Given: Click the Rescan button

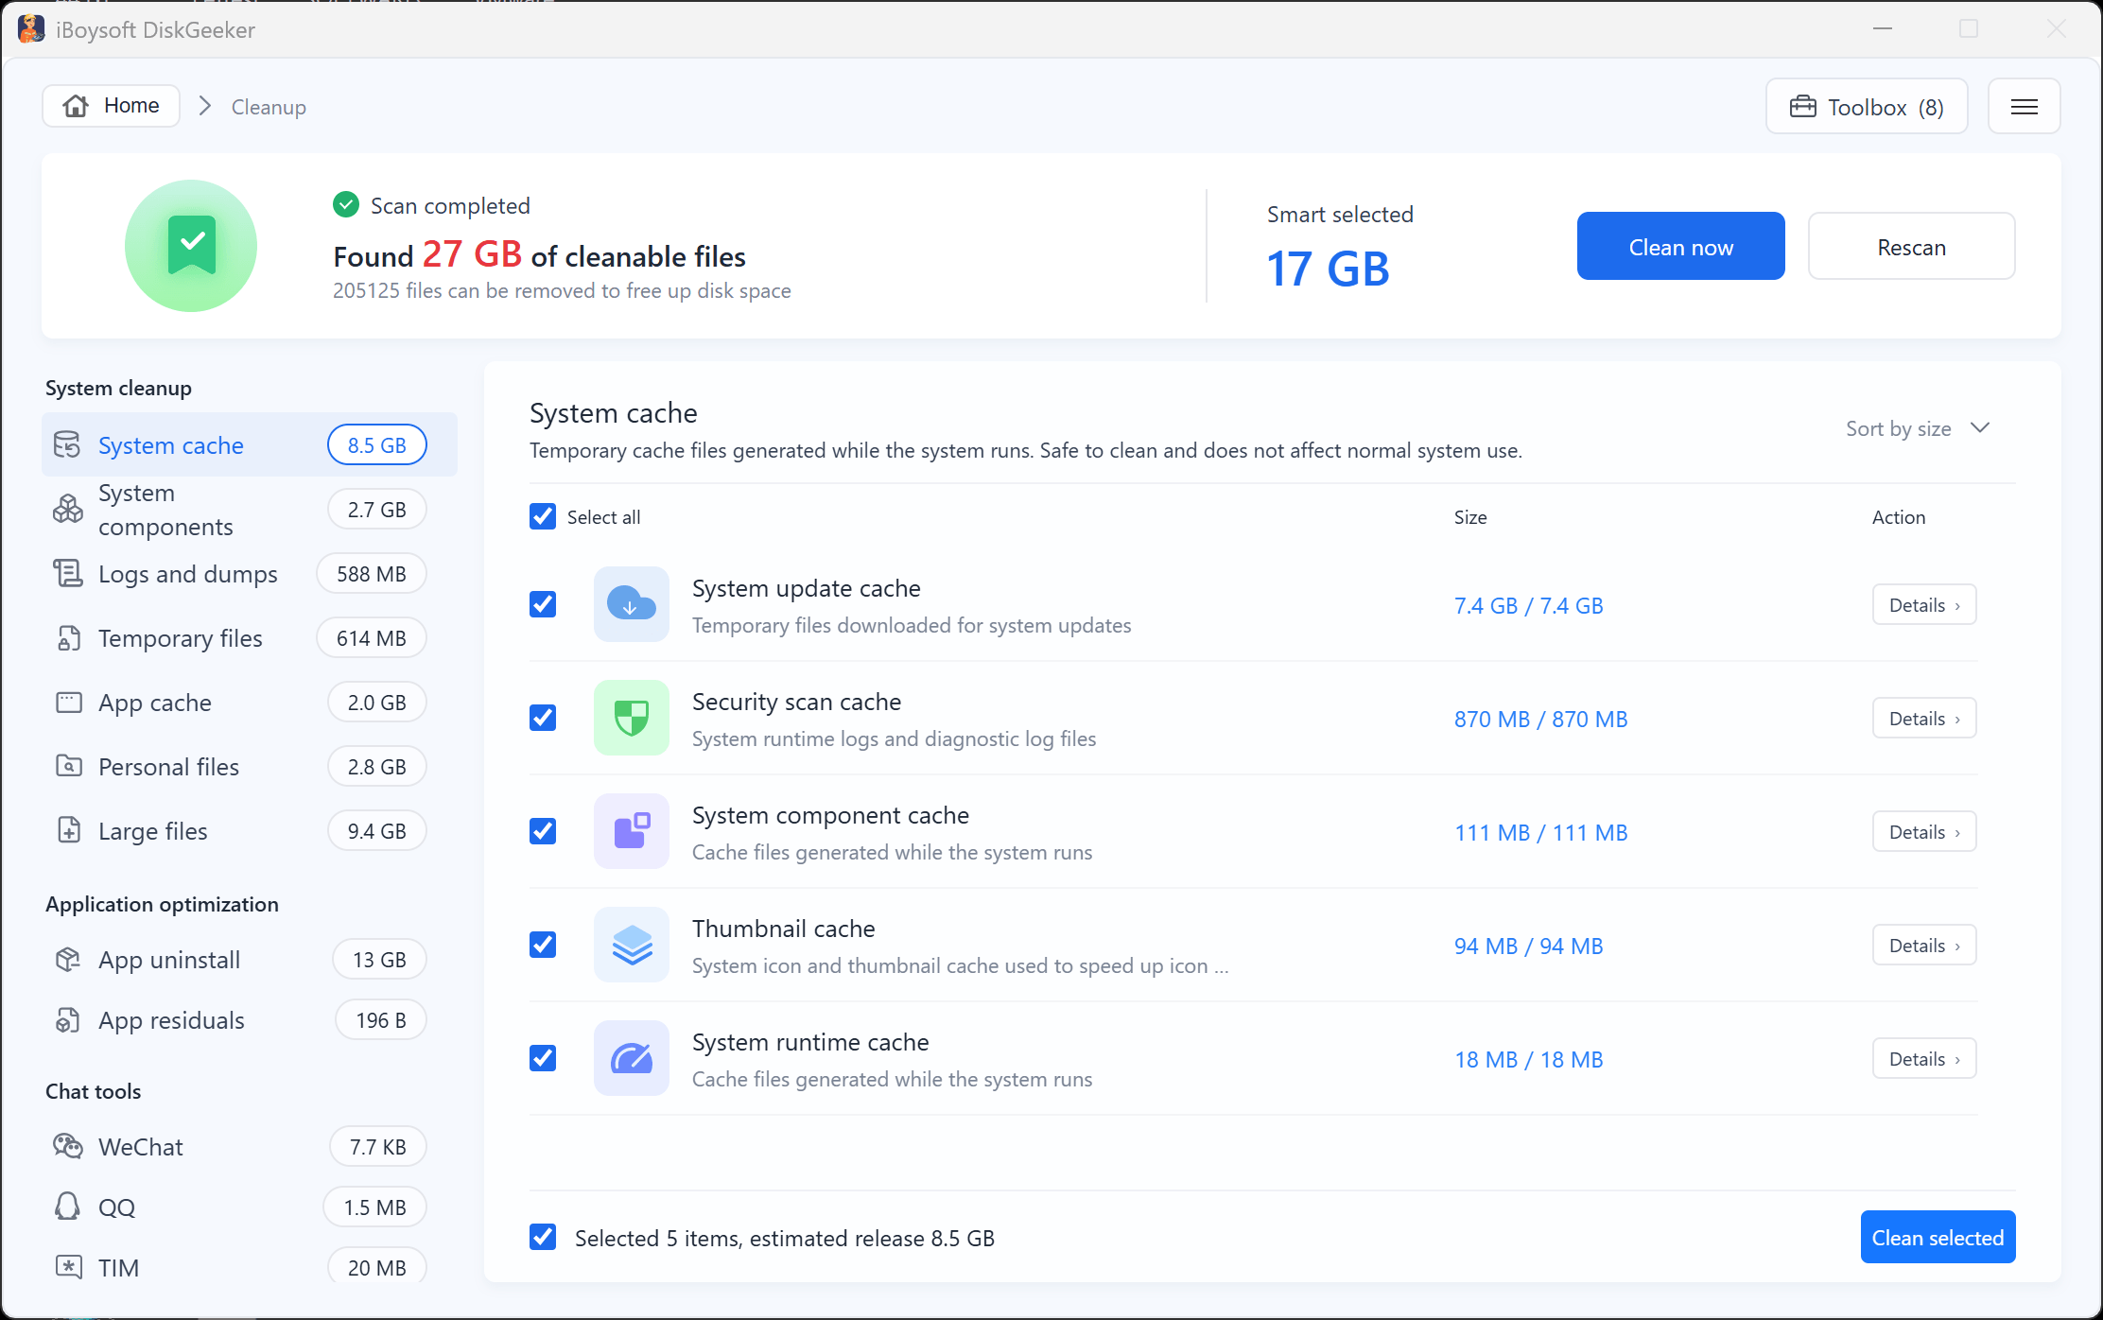Looking at the screenshot, I should pos(1911,246).
